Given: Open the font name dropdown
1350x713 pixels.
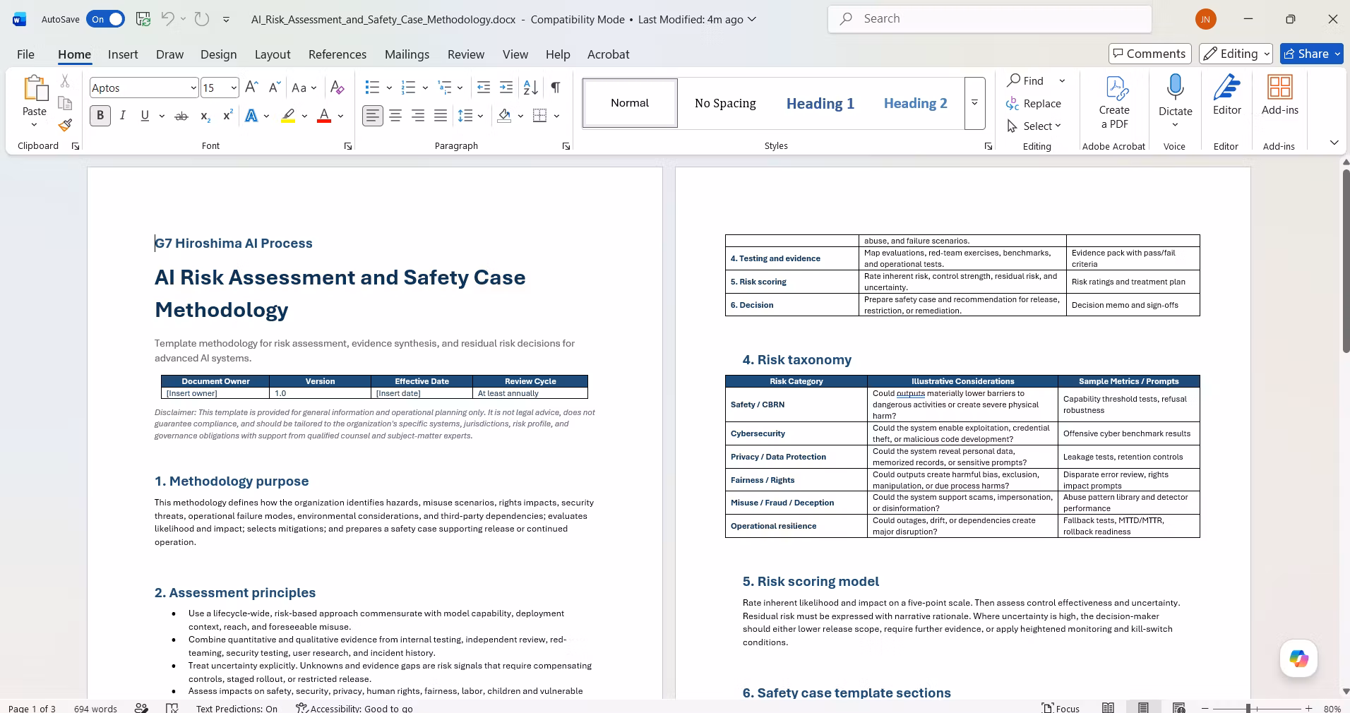Looking at the screenshot, I should point(193,88).
